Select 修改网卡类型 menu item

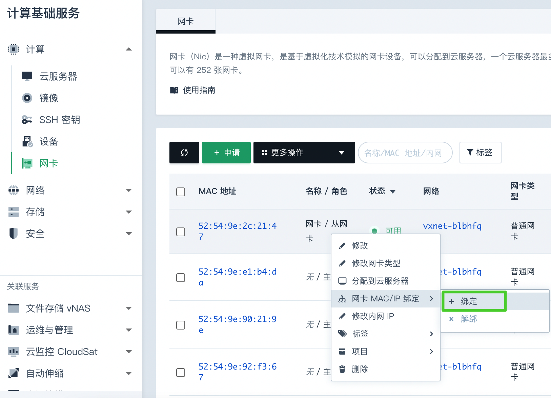click(386, 263)
